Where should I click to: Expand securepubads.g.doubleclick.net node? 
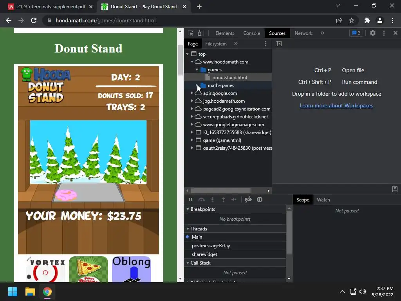(192, 117)
